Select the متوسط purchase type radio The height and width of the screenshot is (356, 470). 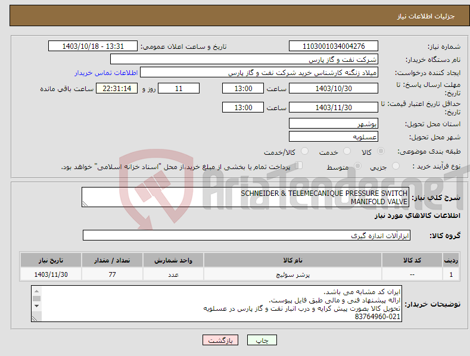click(x=357, y=165)
